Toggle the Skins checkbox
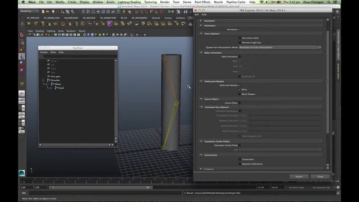Screen dimensions: 359x202 click(240, 90)
